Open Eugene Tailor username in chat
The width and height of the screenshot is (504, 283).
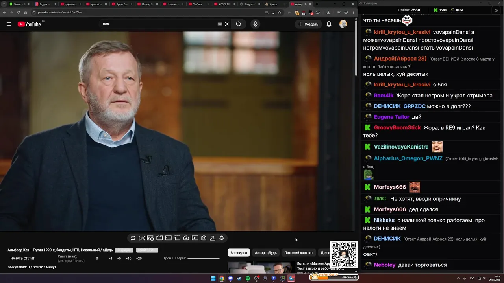(x=391, y=117)
